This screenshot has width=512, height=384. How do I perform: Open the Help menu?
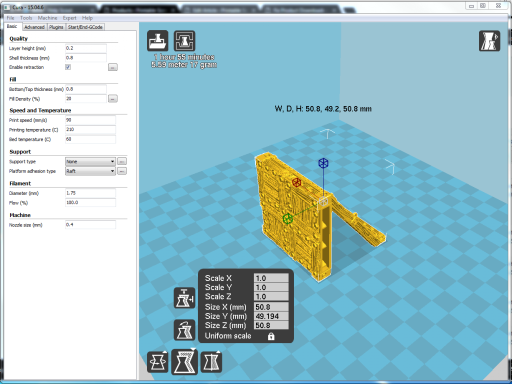87,18
